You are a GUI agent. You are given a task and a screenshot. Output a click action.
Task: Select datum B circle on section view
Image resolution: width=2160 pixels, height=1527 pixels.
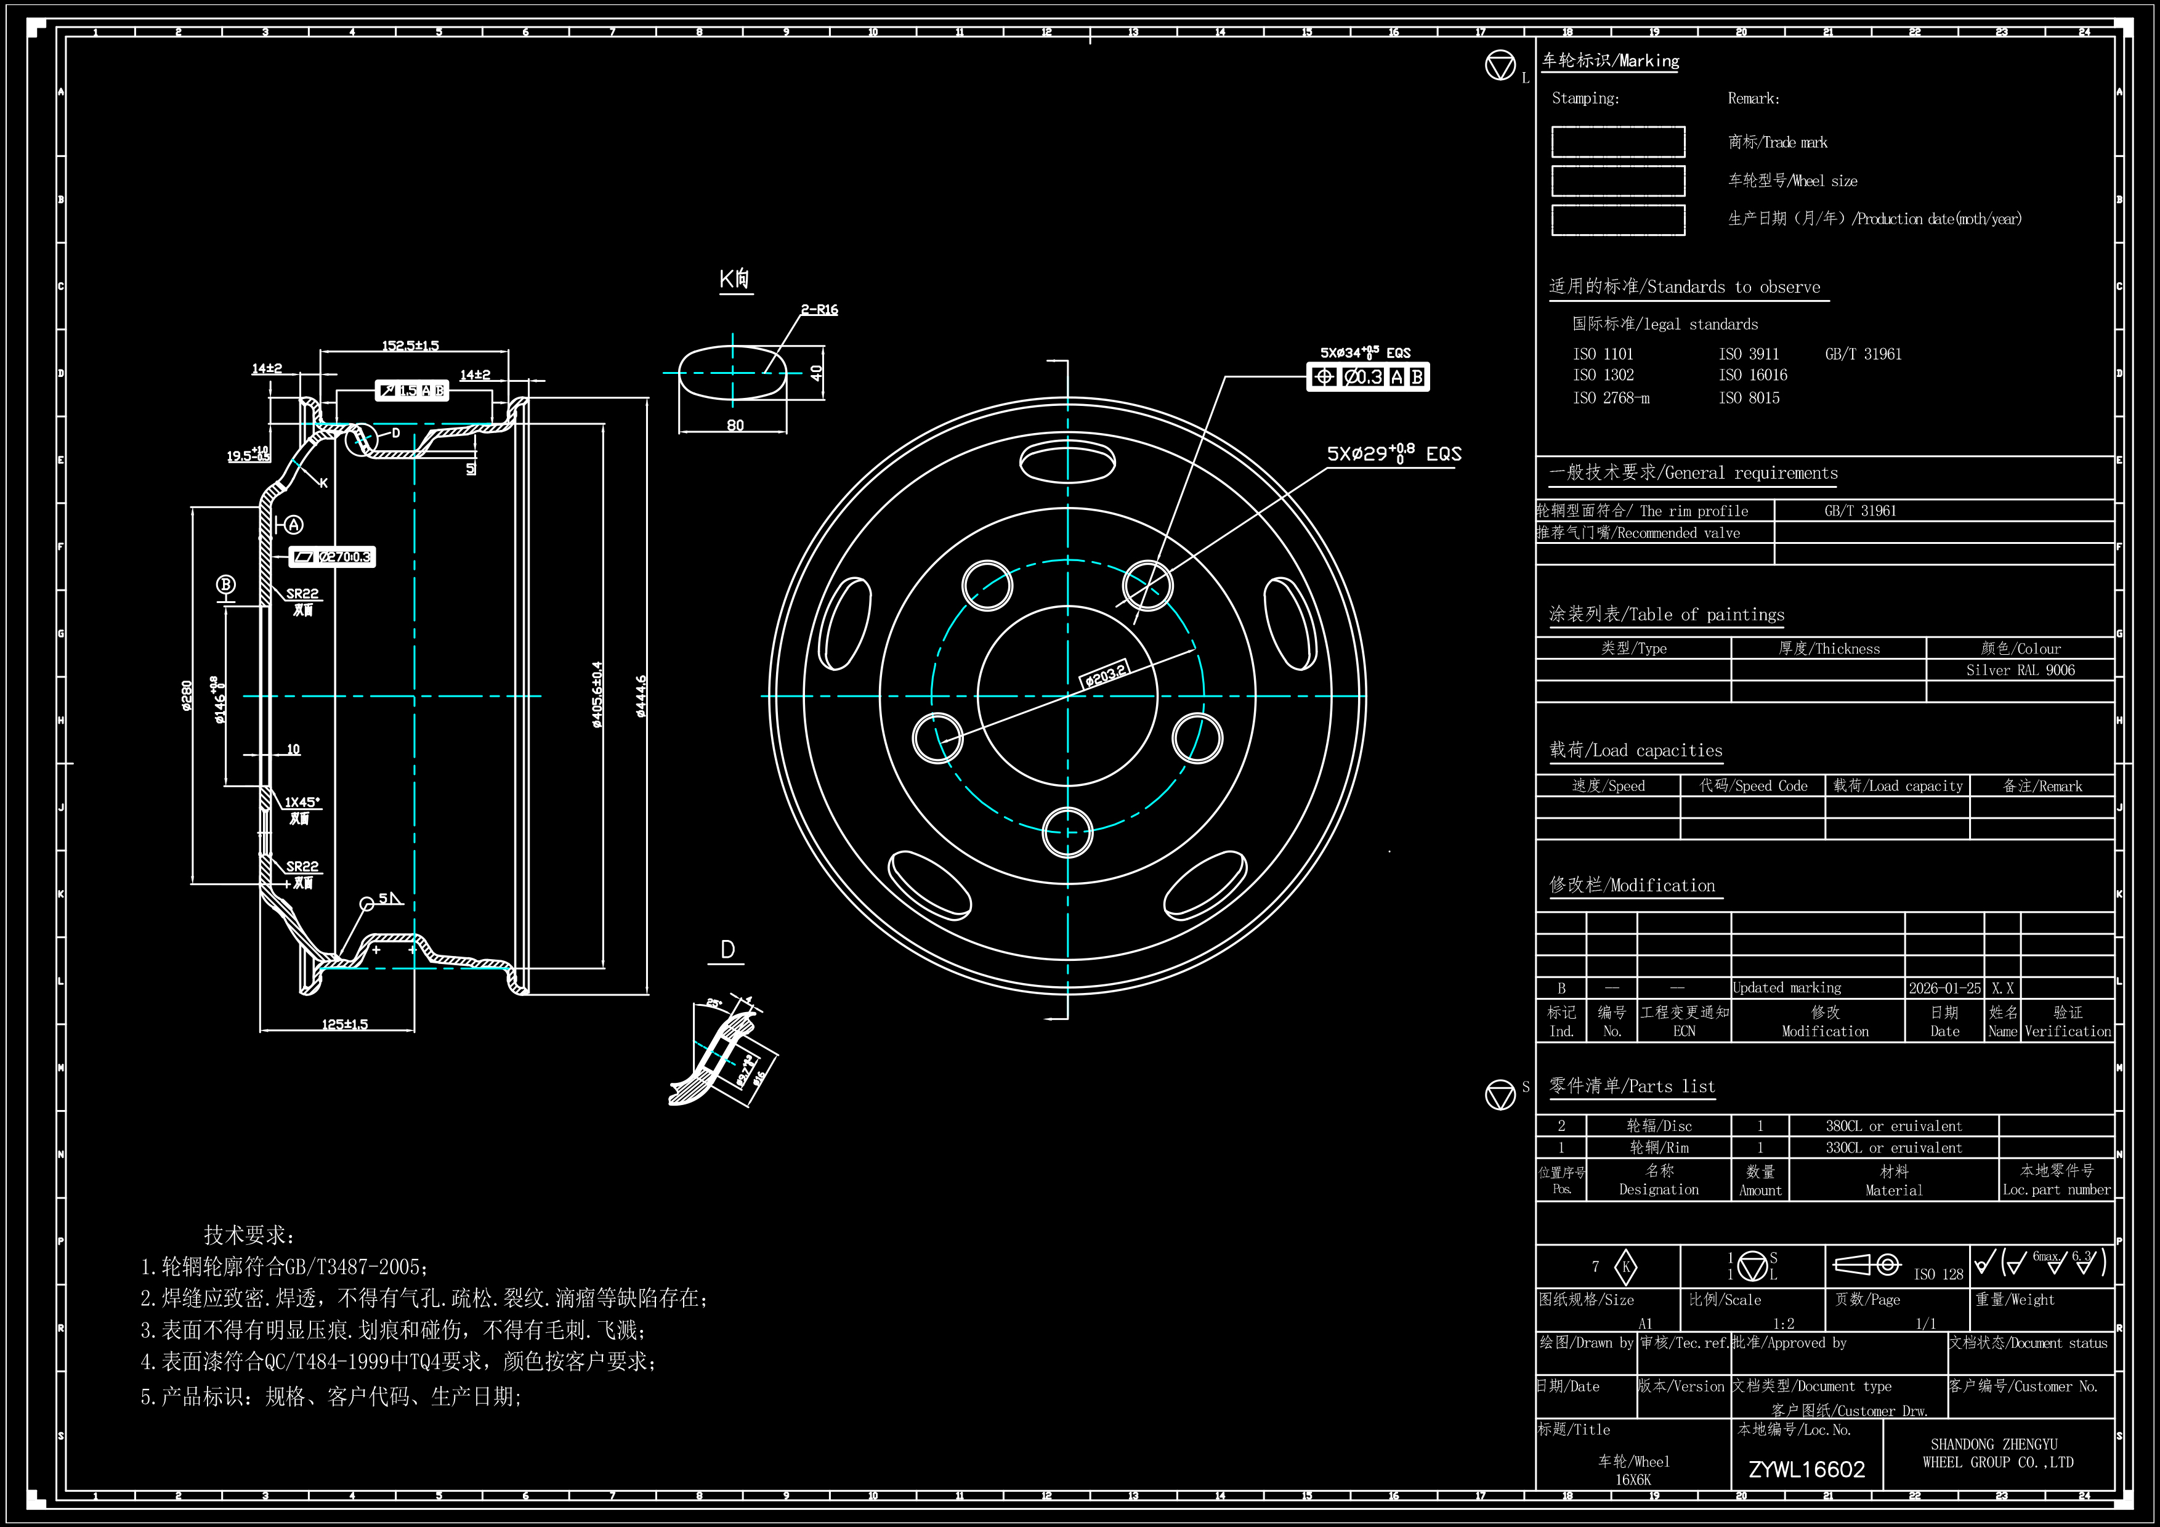coord(226,585)
